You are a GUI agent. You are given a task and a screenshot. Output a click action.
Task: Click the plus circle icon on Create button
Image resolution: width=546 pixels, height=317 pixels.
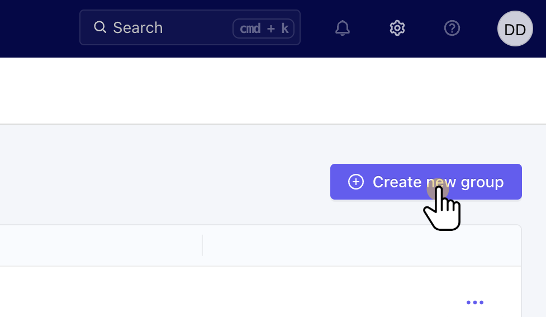pos(356,182)
